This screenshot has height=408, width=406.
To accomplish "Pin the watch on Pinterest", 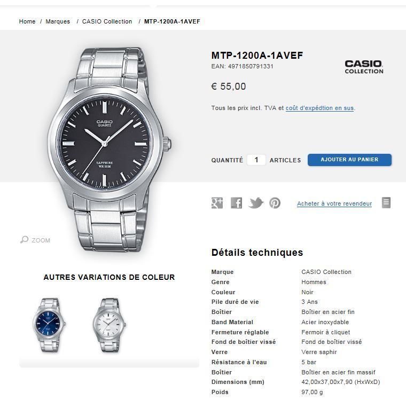I will 275,203.
